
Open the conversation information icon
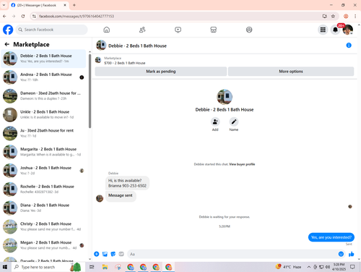coord(349,46)
